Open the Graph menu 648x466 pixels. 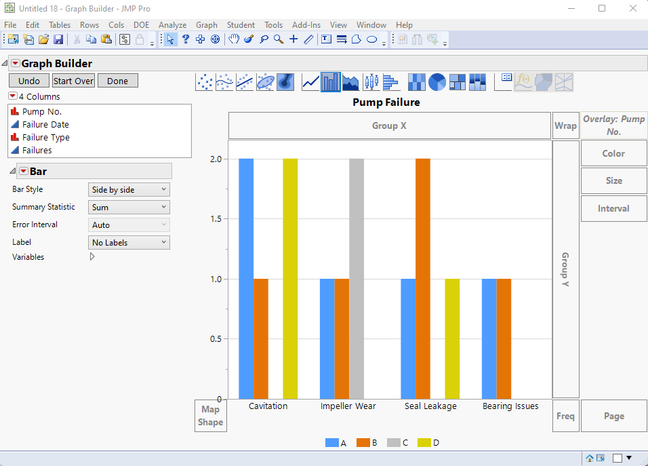click(x=207, y=25)
